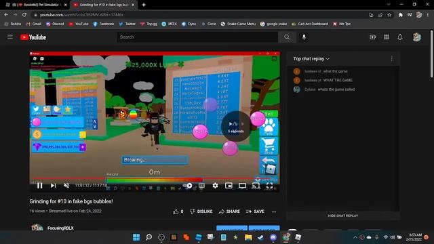
Task: Unmute the video player
Action: [66, 186]
